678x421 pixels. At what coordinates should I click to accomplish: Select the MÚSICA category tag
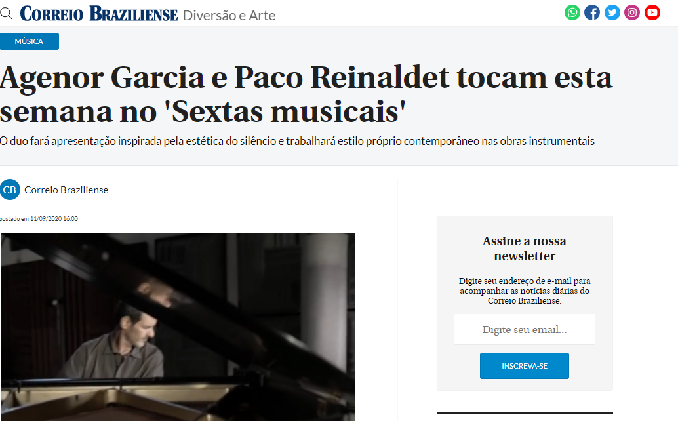point(29,41)
